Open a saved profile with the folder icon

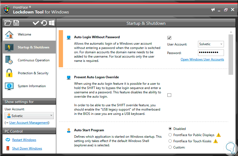[8, 23]
